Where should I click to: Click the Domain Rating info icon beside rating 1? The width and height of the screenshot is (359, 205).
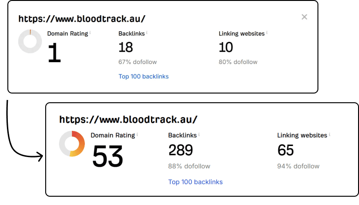(x=90, y=33)
